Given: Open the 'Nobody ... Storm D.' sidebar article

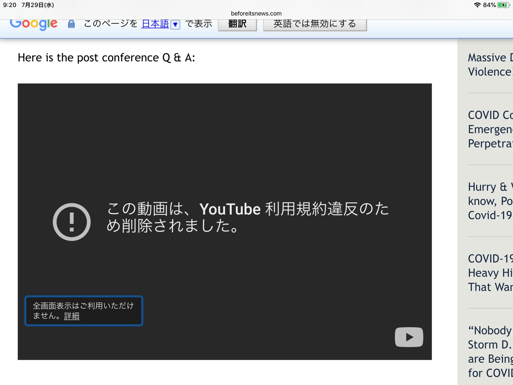Looking at the screenshot, I should click(x=491, y=351).
